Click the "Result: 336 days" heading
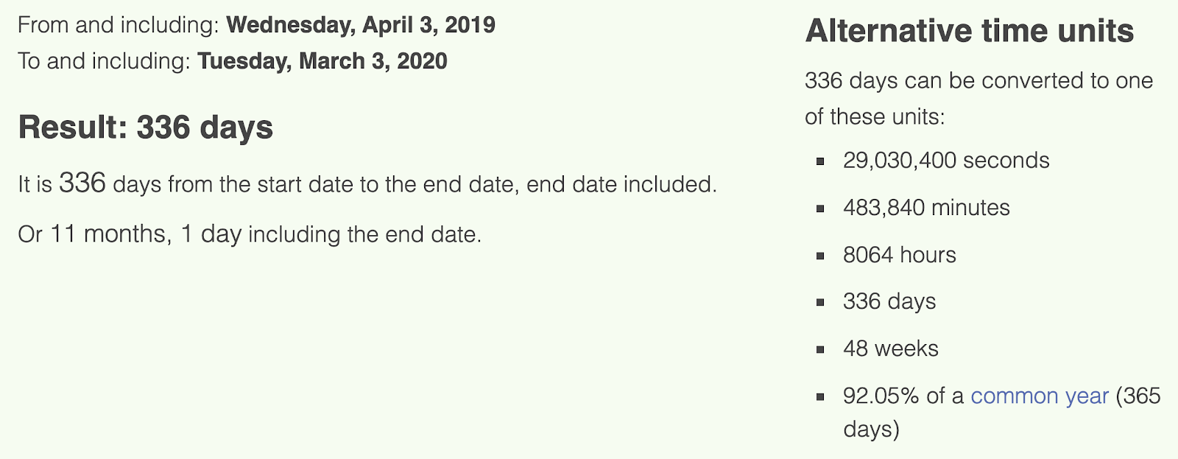Image resolution: width=1178 pixels, height=459 pixels. click(x=146, y=127)
